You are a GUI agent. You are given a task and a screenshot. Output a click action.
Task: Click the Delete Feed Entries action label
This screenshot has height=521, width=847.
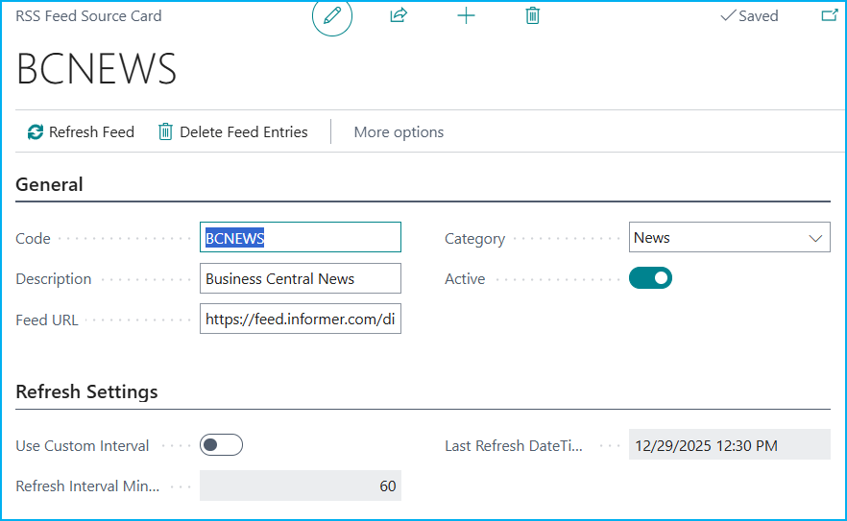[x=244, y=132]
